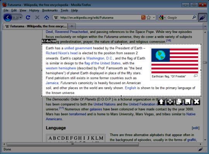209x154 pixels.
Task: Click the feather screenshot toolbar button
Action: pyautogui.click(x=202, y=17)
